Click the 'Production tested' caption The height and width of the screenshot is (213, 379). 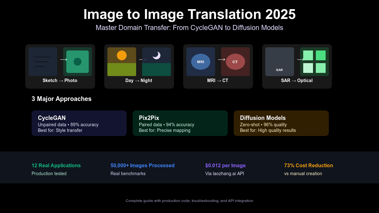[49, 174]
